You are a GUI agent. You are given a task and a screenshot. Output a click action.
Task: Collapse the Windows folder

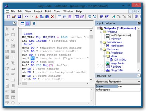pyautogui.click(x=101, y=32)
